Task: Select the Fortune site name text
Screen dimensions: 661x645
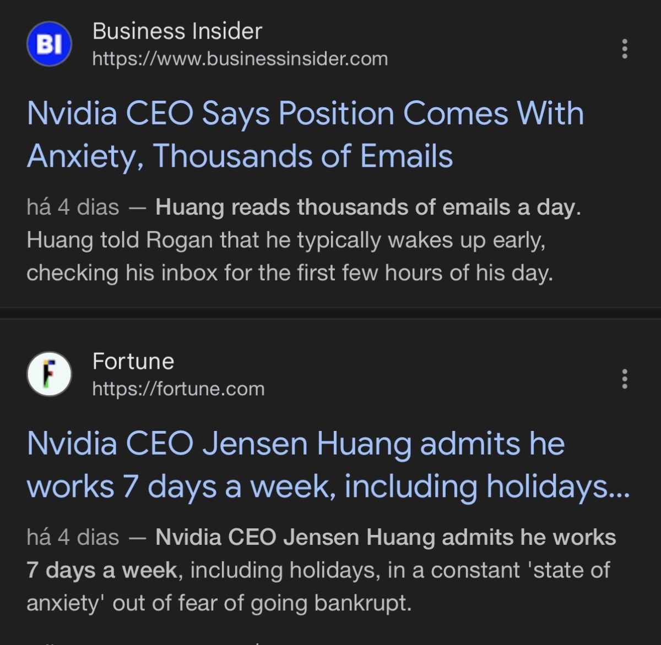Action: coord(133,360)
